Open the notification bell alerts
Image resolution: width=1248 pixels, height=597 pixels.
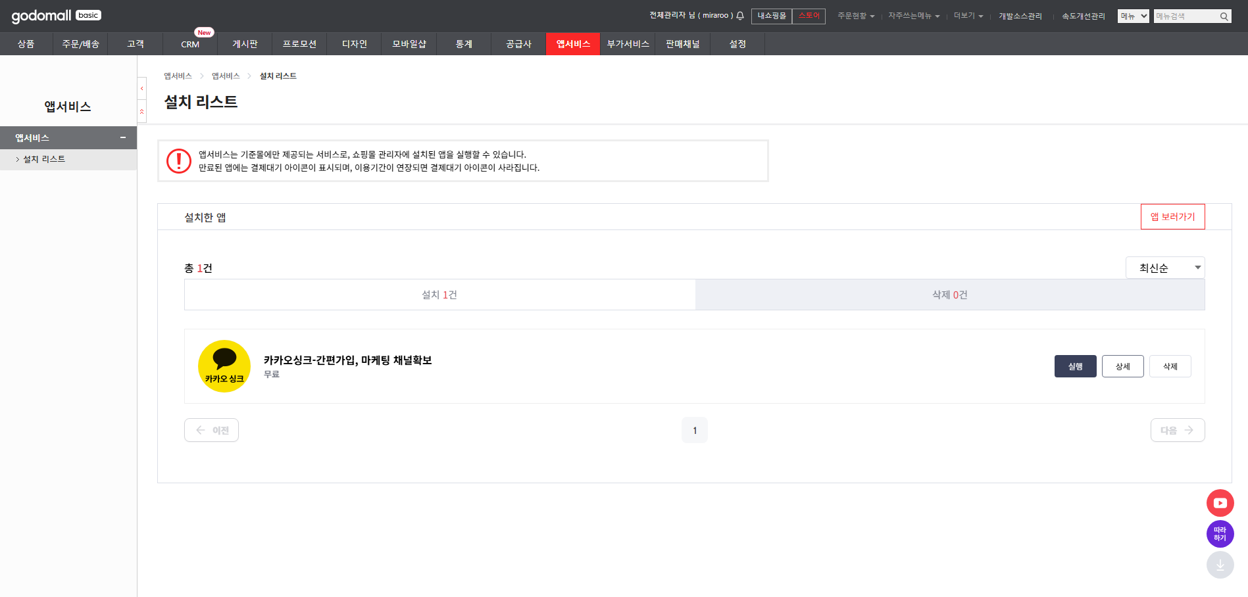coord(740,15)
